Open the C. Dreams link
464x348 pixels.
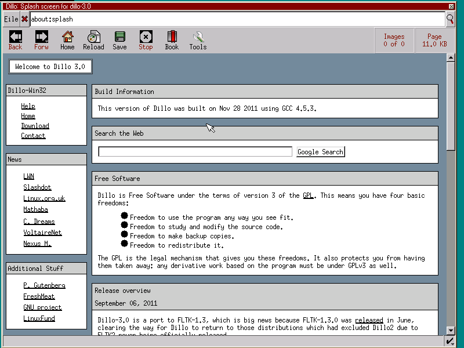point(39,222)
